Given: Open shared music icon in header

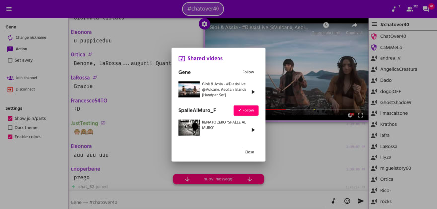Looking at the screenshot, I should tap(394, 9).
